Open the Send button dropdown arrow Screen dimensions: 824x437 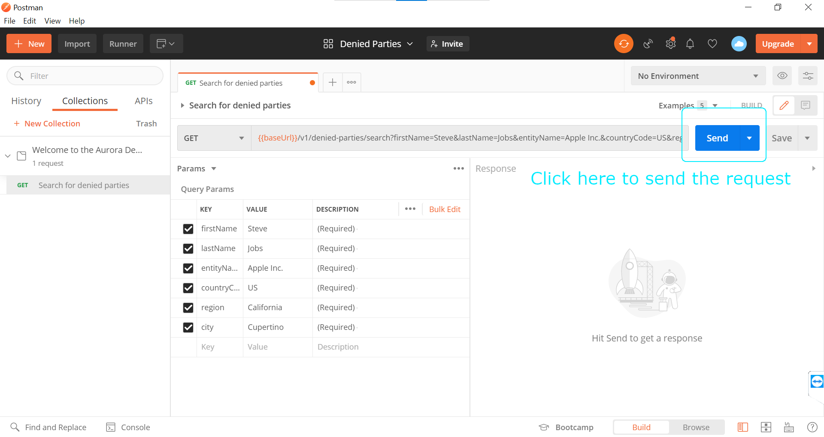[x=749, y=138]
